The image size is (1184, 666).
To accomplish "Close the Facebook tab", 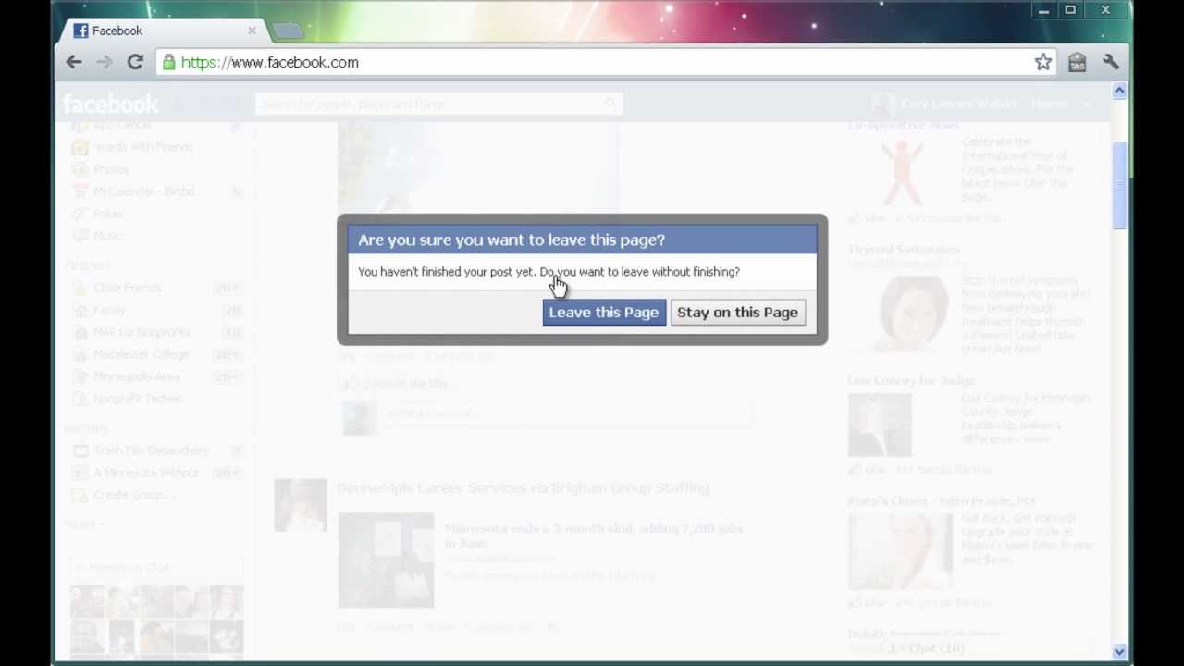I will [x=252, y=31].
